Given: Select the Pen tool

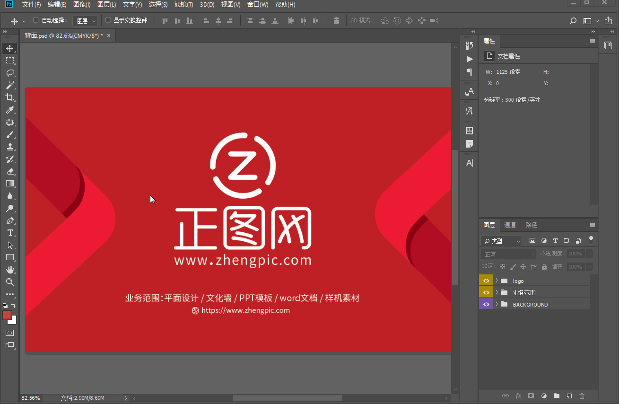Looking at the screenshot, I should tap(10, 220).
